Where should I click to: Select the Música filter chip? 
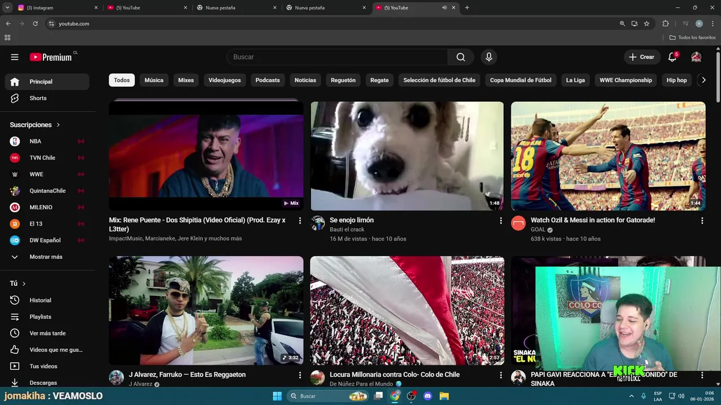pyautogui.click(x=154, y=80)
